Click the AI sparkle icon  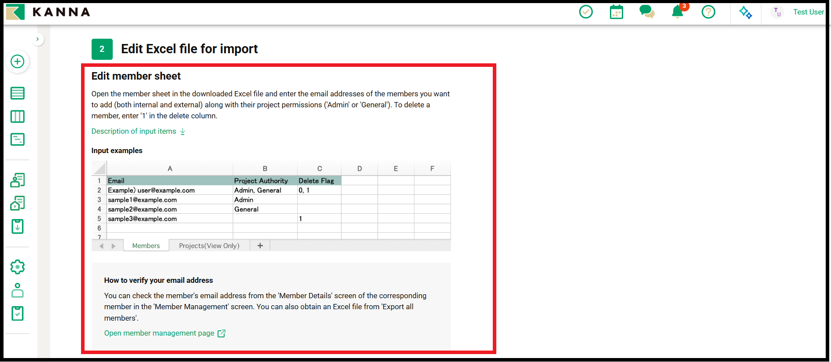coord(746,12)
